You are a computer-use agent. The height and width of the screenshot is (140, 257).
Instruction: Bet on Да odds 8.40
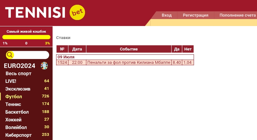pos(177,63)
